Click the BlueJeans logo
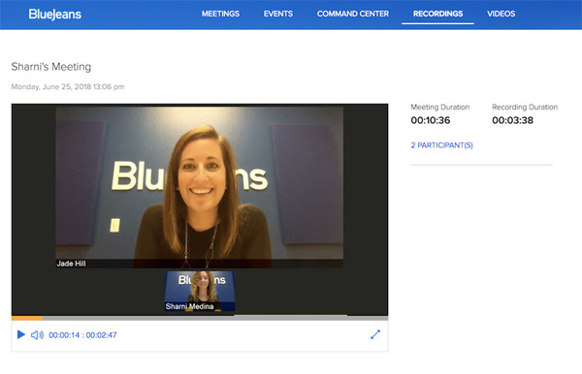 coord(55,15)
